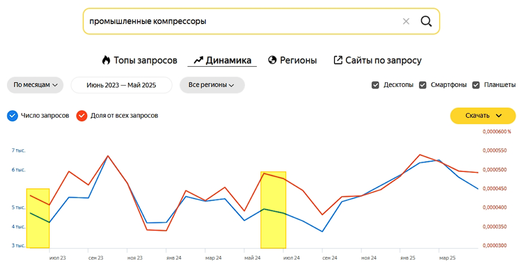523x273 pixels.
Task: Click the yellow highlighted bar near май 24
Action: pyautogui.click(x=273, y=210)
